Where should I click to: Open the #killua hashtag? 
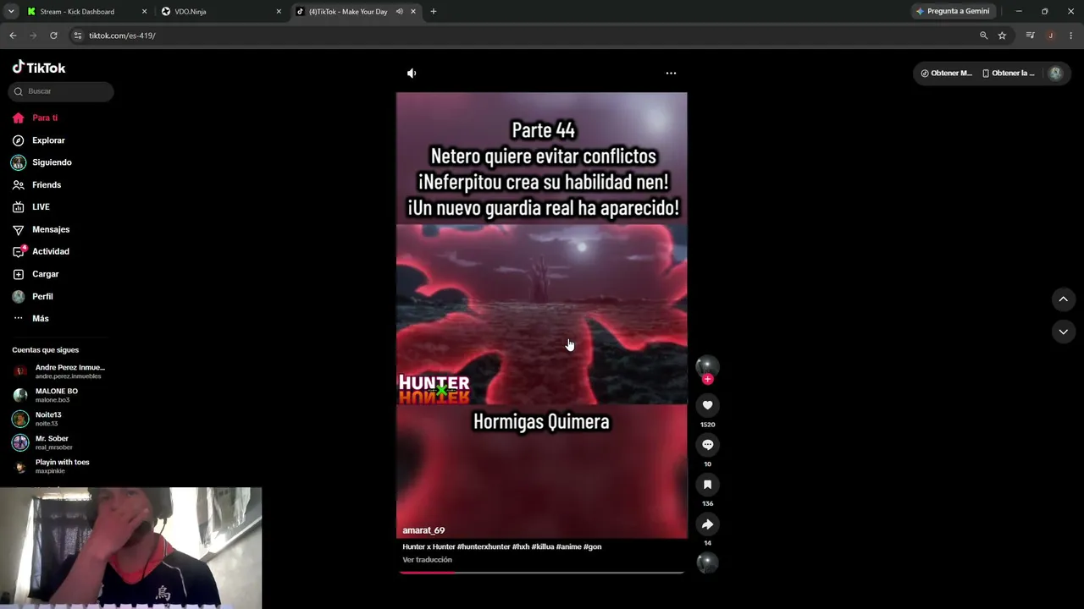tap(543, 546)
